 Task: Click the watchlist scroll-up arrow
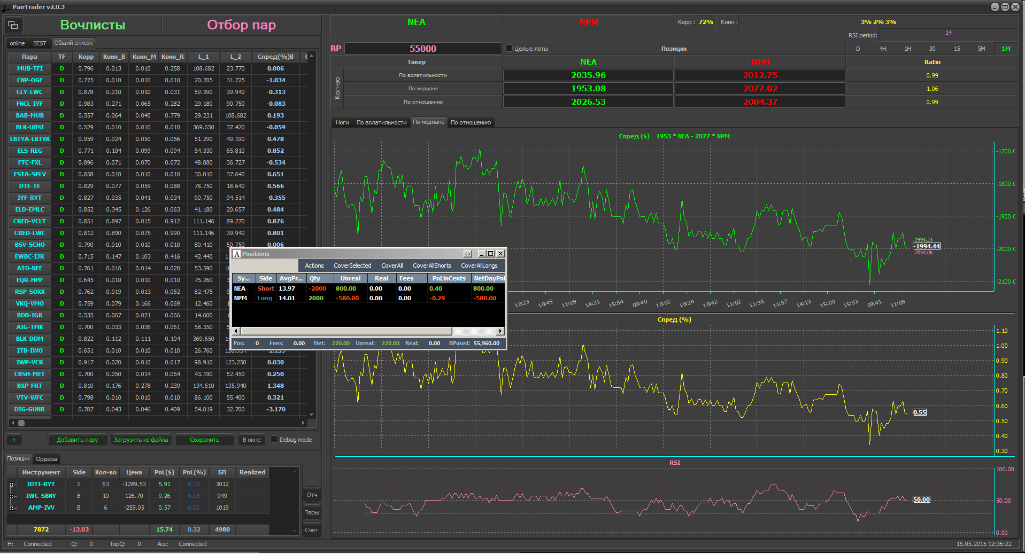tap(312, 56)
